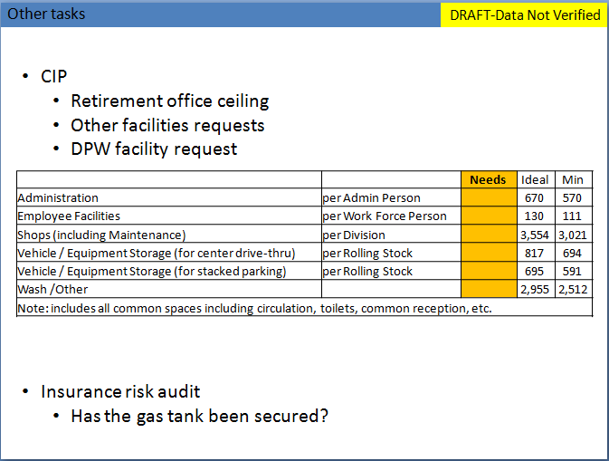
Task: Click the Employee Facilities min value 111
Action: (572, 216)
